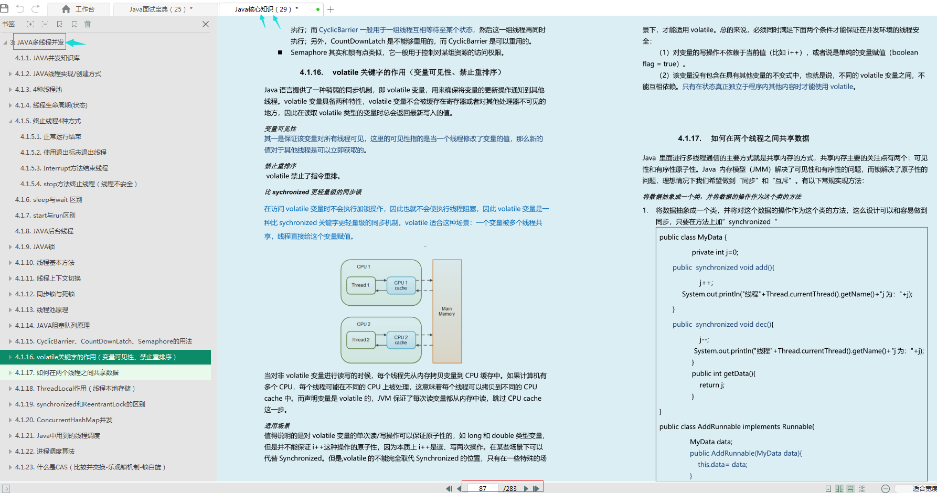Click the italic subheading 变量可见性
Viewport: 937px width, 493px height.
[280, 128]
